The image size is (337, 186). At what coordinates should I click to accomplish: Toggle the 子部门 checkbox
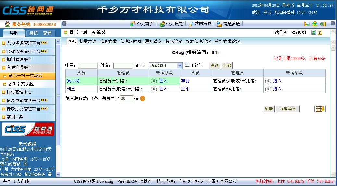(187, 64)
